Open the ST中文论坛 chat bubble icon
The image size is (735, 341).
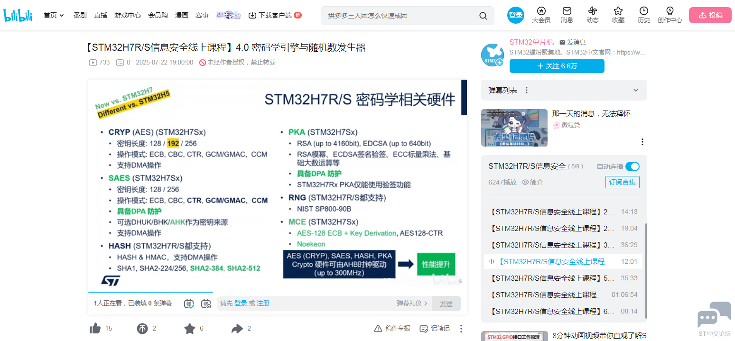pyautogui.click(x=714, y=314)
